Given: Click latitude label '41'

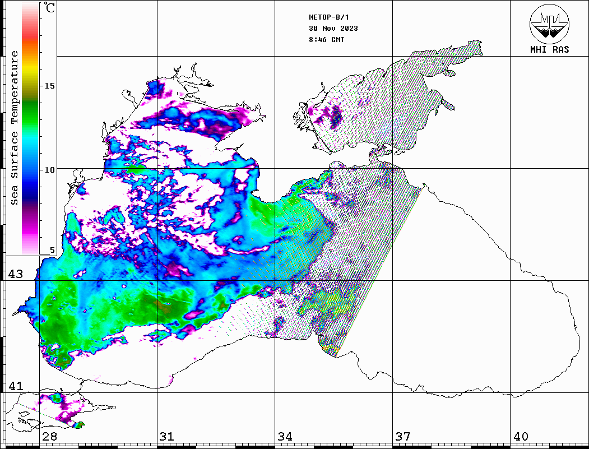Looking at the screenshot, I should click(15, 386).
